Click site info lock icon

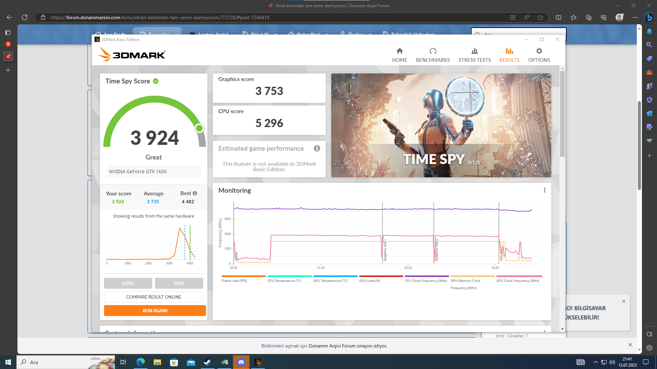coord(43,17)
